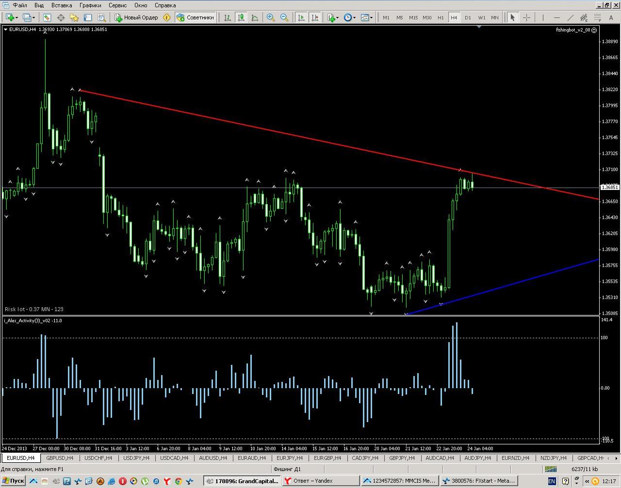Open the Strategy Tester icon
Image resolution: width=621 pixels, height=488 pixels.
tap(101, 17)
